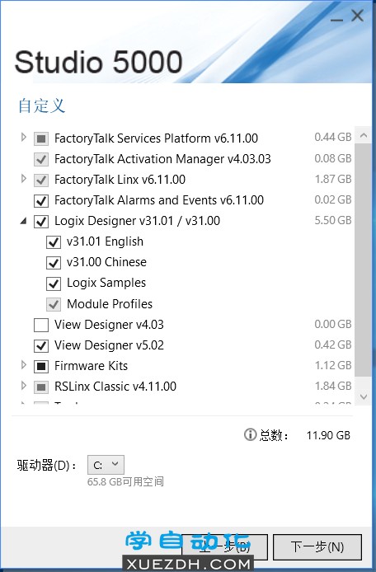Uncheck FactoryTalk Alarms and Events v6.11.00
The image size is (376, 572).
tap(41, 200)
